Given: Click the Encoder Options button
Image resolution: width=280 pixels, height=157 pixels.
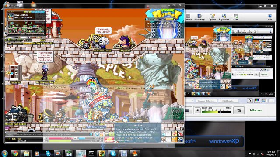Looking at the screenshot, I should coord(206,101).
